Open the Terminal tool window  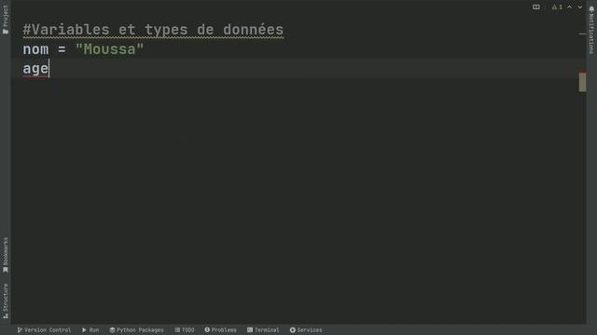263,330
